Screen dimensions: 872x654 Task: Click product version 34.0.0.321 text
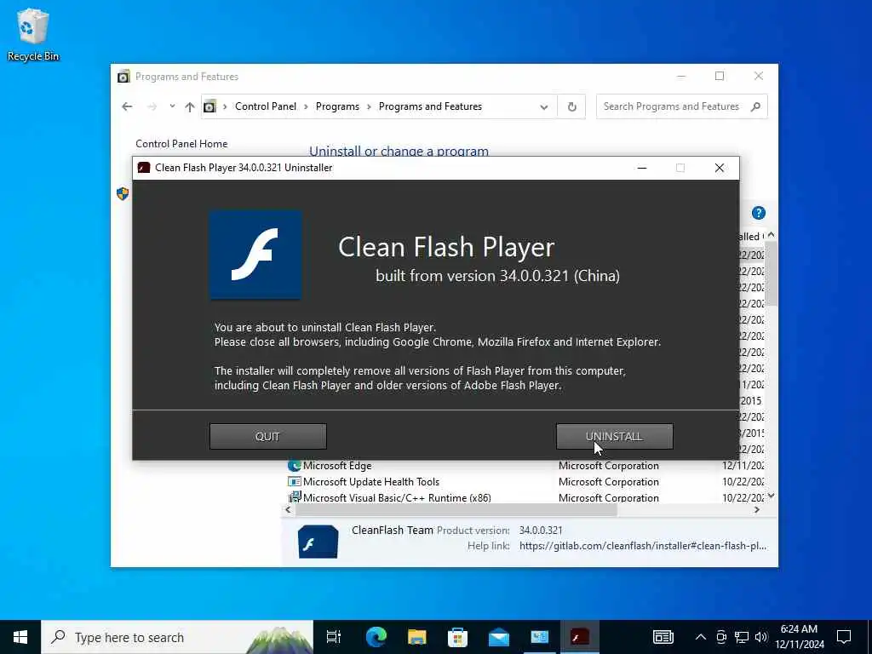point(541,531)
